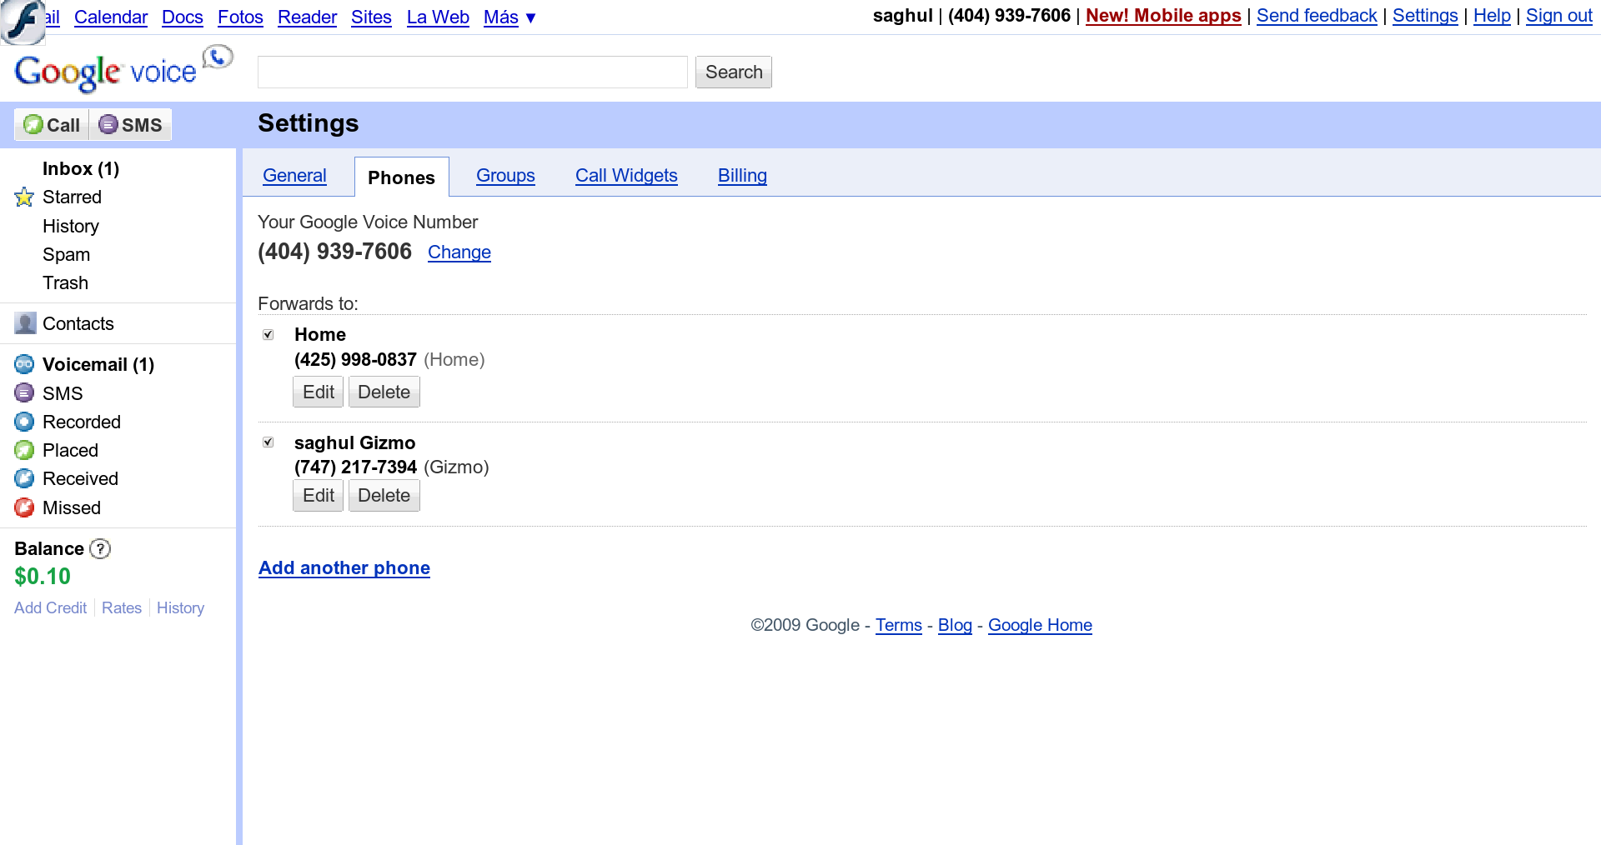Open balance History link

[x=180, y=608]
